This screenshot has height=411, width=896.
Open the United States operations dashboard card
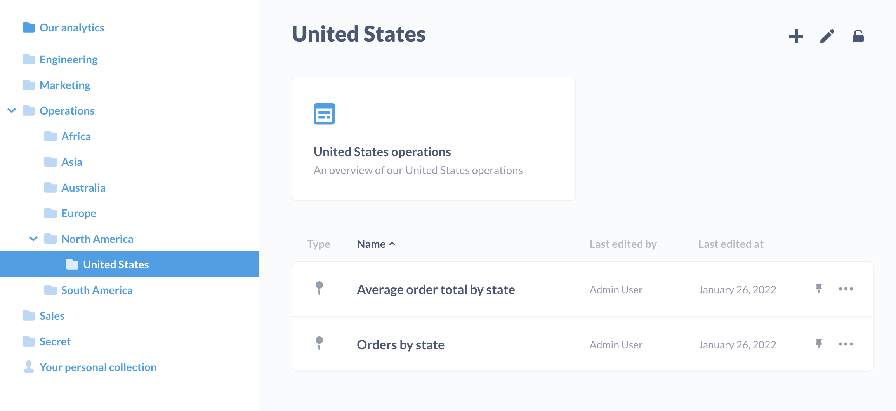[x=433, y=152]
